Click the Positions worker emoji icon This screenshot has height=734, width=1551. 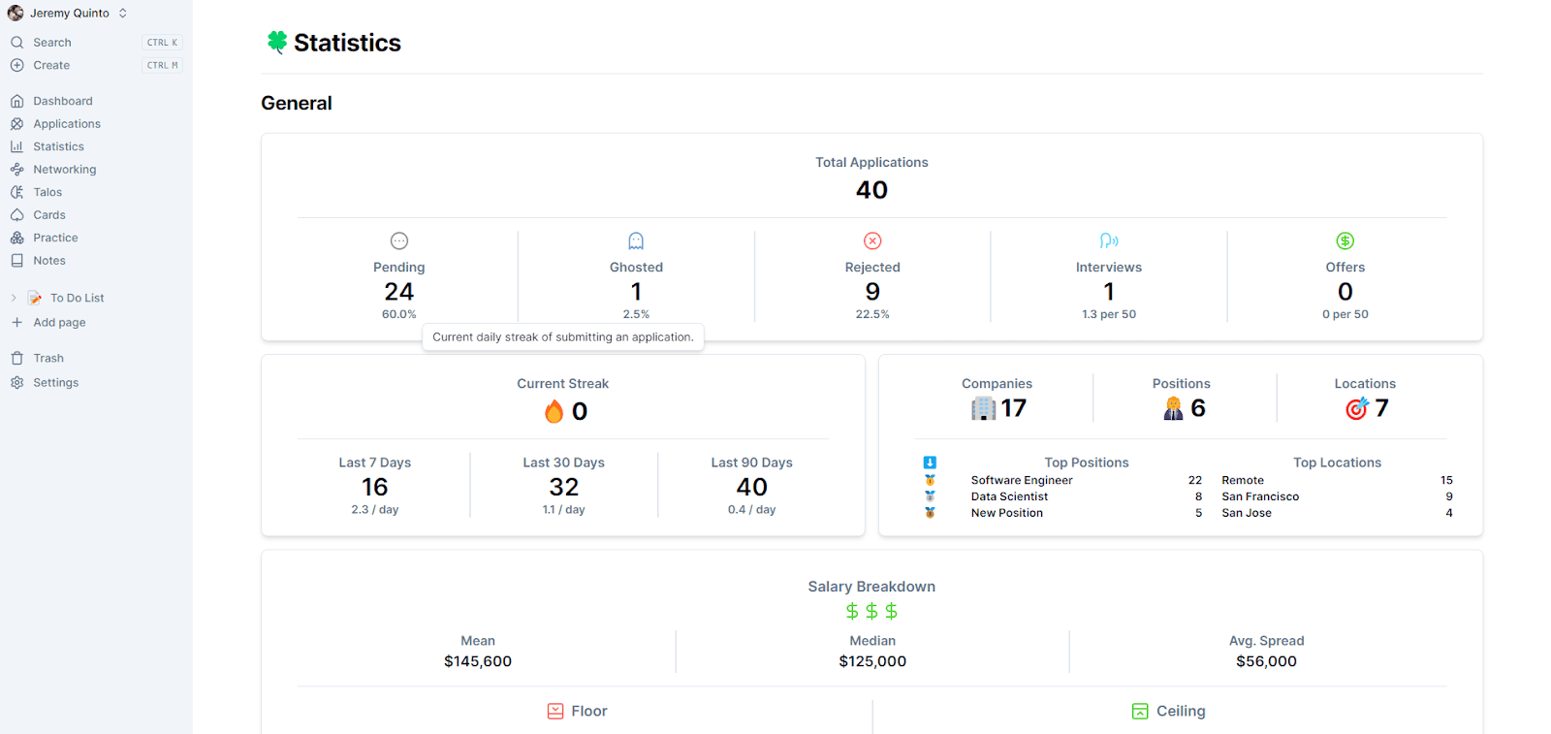(1174, 408)
